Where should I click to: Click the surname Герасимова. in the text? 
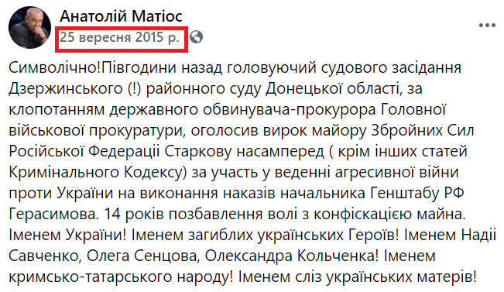[x=53, y=215]
